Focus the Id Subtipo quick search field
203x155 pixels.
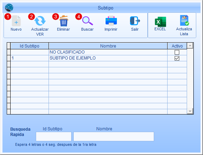point(53,136)
